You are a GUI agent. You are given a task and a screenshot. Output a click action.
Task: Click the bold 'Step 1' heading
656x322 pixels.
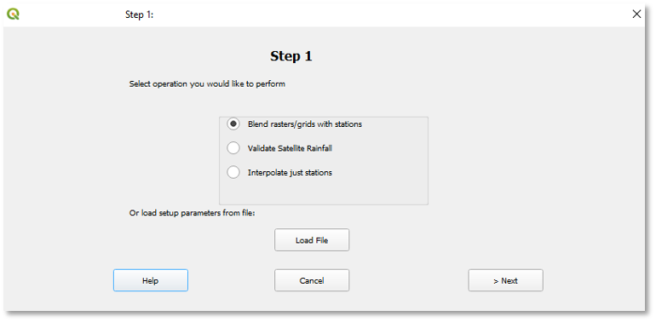coord(291,56)
